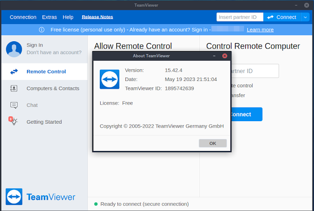Screen dimensions: 314x211
Task: Click the License: Free text
Action: [116, 103]
